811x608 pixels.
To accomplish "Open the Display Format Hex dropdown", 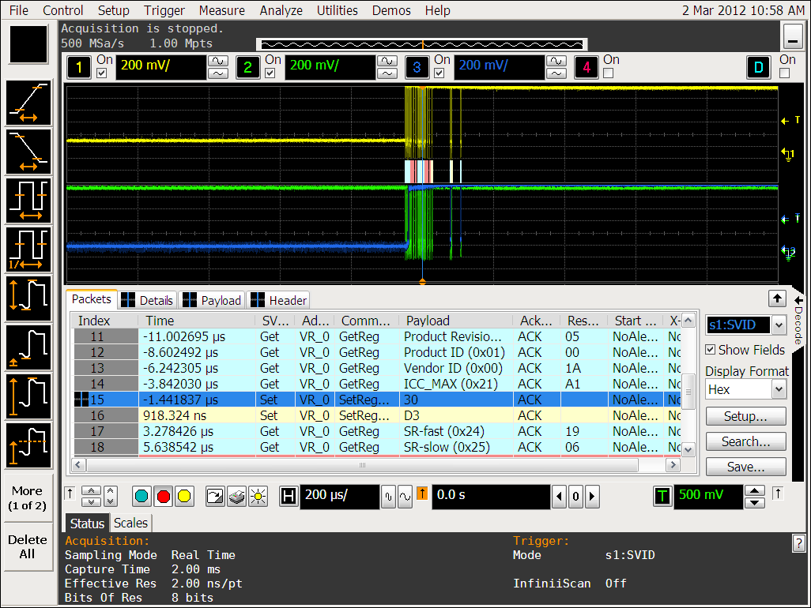I will pyautogui.click(x=745, y=388).
